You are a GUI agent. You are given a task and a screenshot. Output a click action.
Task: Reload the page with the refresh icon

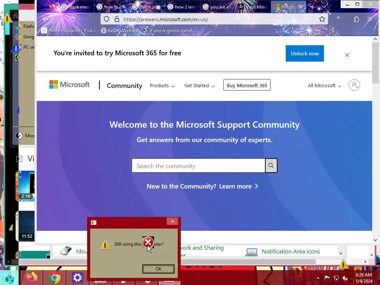72,19
